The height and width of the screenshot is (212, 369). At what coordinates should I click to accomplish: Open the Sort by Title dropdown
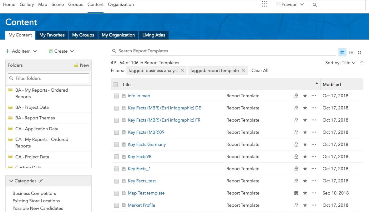pos(340,63)
